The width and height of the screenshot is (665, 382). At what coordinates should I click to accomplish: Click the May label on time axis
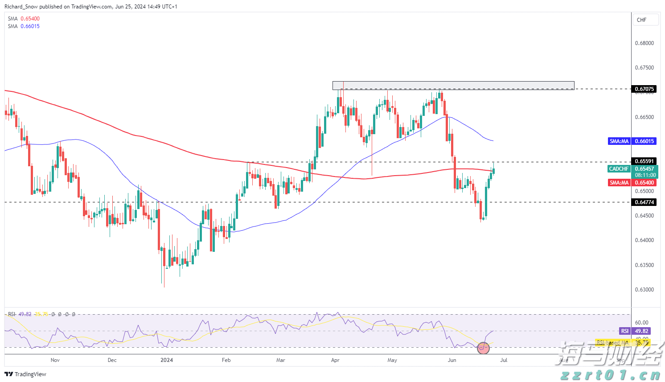(x=392, y=360)
